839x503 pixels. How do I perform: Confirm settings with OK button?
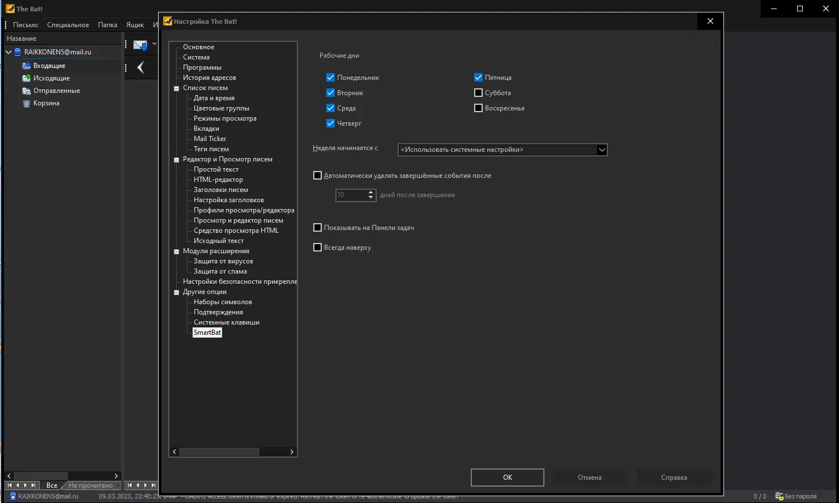508,478
